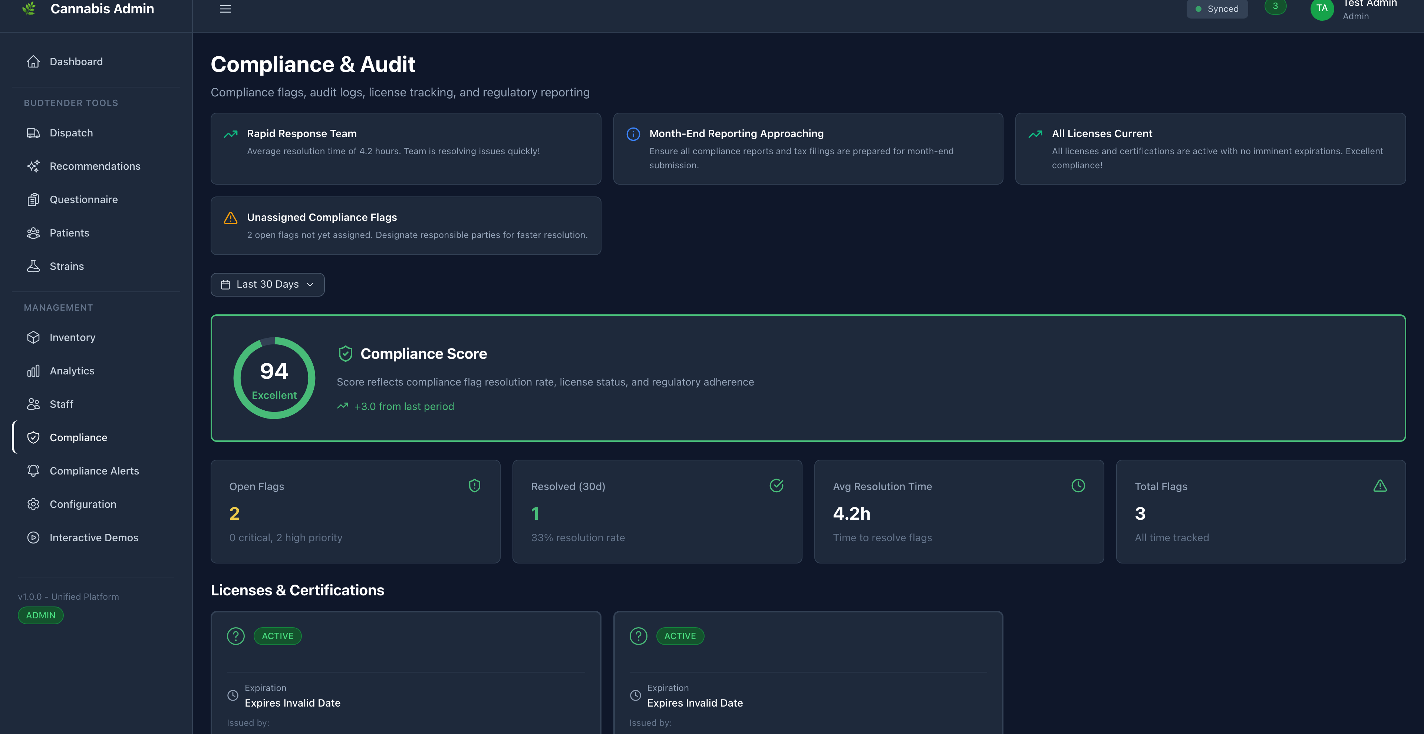Open the Last 30 Days date filter
1424x734 pixels.
pos(267,284)
